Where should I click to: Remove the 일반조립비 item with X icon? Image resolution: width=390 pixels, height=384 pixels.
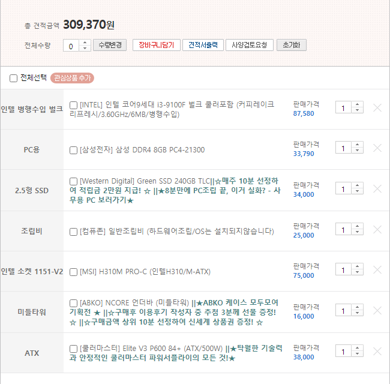[377, 230]
